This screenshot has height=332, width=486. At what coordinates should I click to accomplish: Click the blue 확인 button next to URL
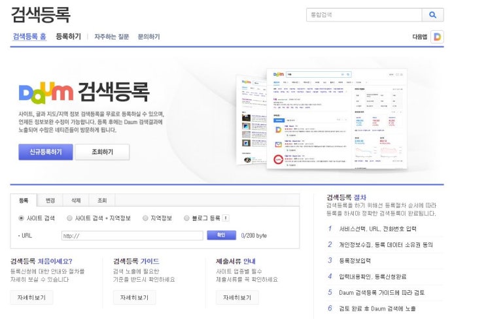click(x=221, y=235)
